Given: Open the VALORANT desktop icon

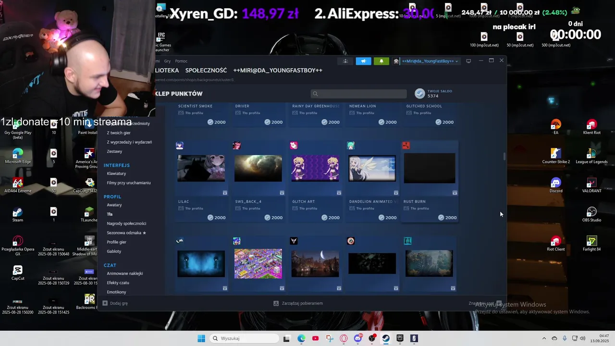Looking at the screenshot, I should [x=591, y=185].
